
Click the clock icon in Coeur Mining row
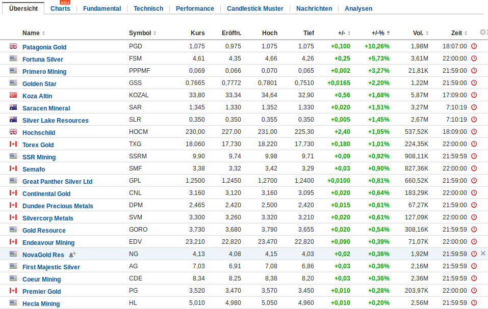[x=474, y=278]
